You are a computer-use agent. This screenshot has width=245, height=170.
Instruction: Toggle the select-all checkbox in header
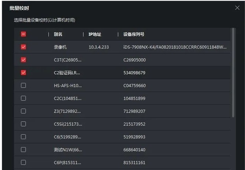coord(24,34)
